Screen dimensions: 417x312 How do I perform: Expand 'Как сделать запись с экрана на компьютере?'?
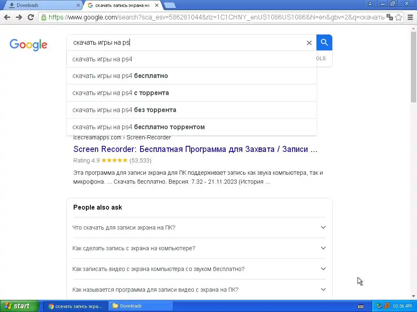pos(199,248)
